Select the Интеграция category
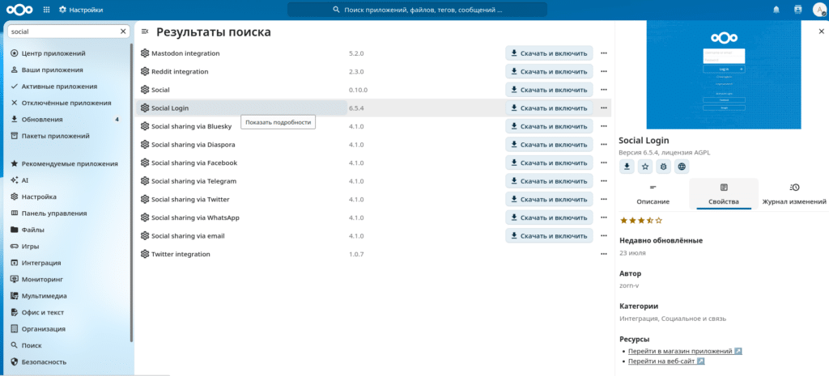The height and width of the screenshot is (376, 829). click(x=67, y=263)
